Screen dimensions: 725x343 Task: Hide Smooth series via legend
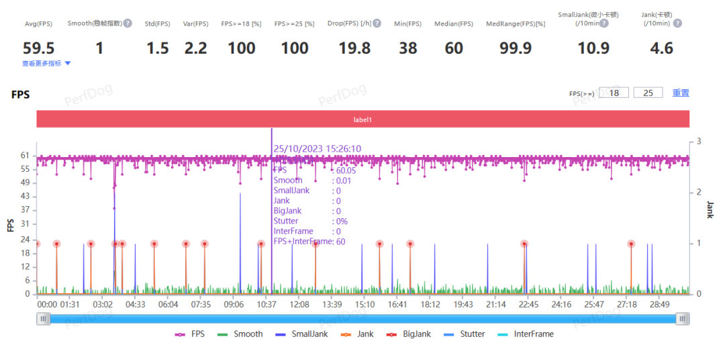[x=240, y=334]
